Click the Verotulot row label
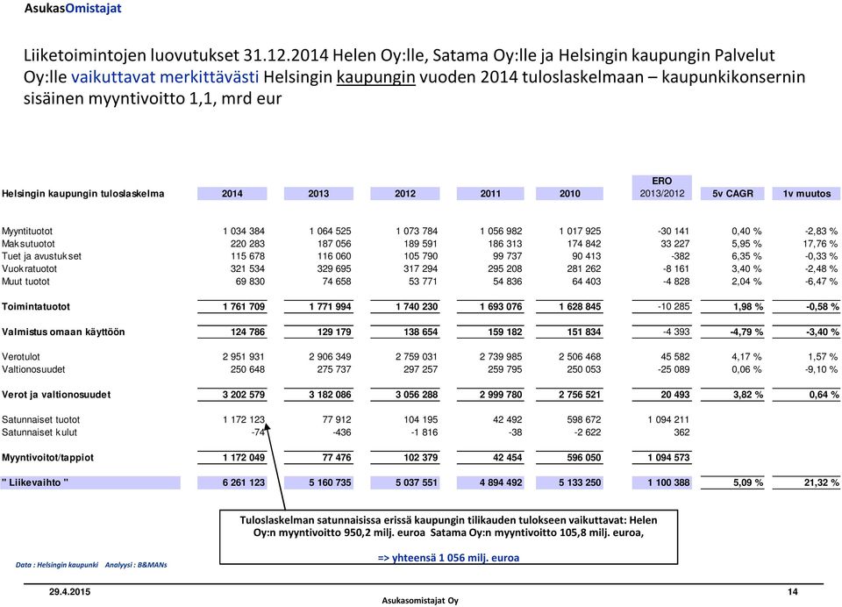This screenshot has width=842, height=607. pos(20,357)
